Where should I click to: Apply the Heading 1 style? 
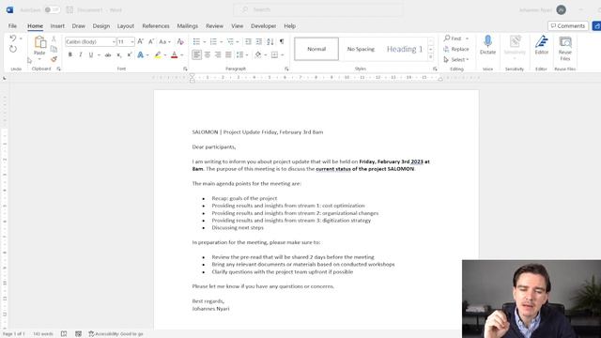pyautogui.click(x=405, y=49)
